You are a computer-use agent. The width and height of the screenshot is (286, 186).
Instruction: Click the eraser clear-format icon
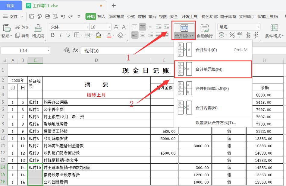click(x=120, y=35)
